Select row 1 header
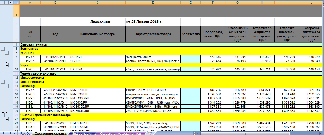Image resolution: width=324 pixels, height=135 pixels. (x=16, y=11)
